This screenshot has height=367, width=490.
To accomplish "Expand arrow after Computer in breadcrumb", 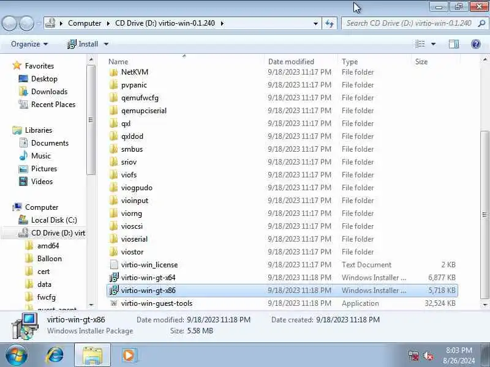I will click(x=108, y=23).
